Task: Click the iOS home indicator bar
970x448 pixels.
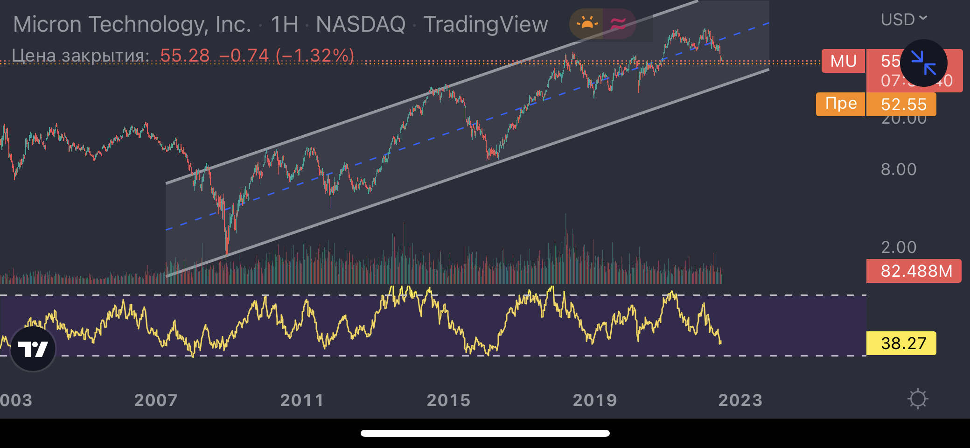Action: 485,433
